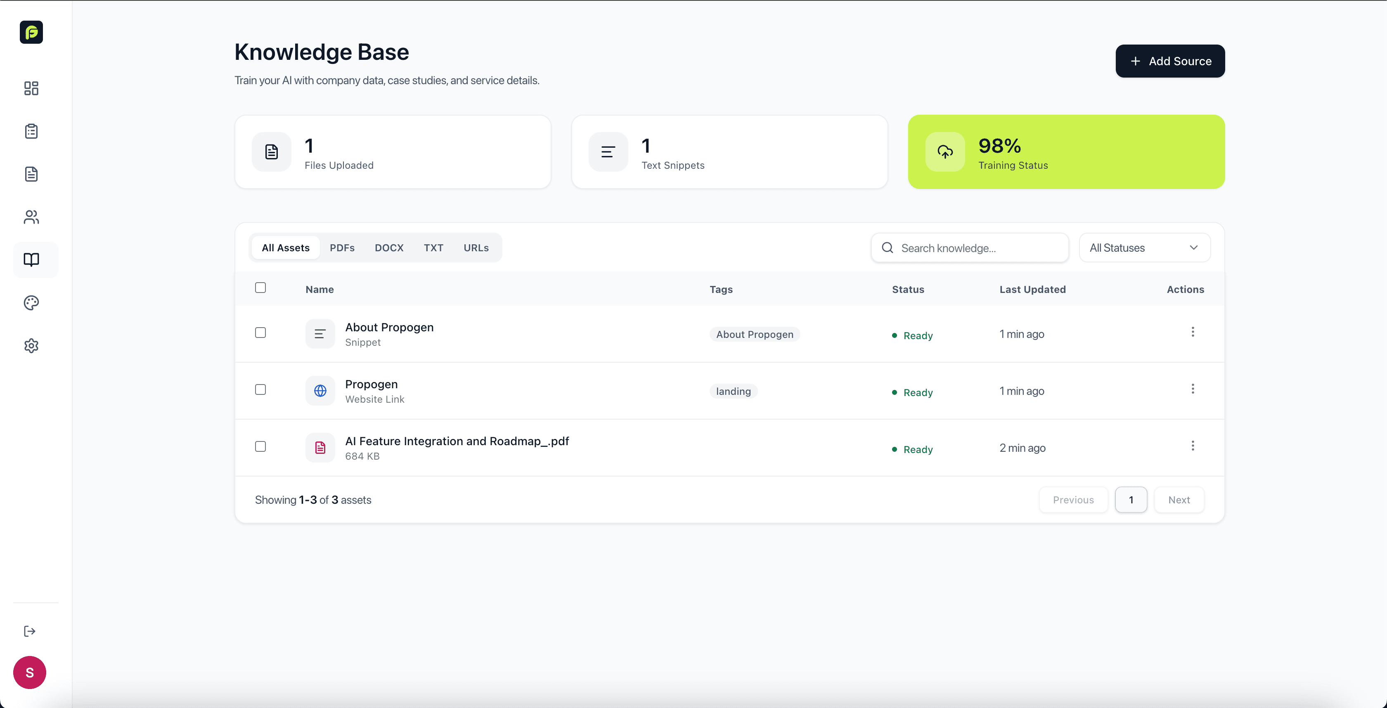Screen dimensions: 1387x708
Task: Check the select-all checkbox in table header
Action: [260, 288]
